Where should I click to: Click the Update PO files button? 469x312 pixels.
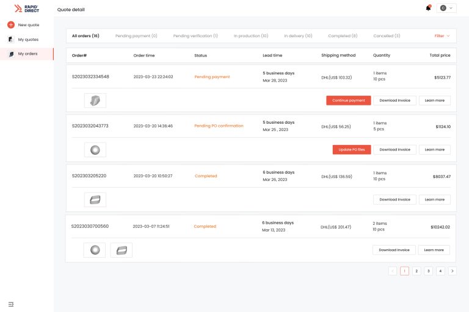tap(352, 149)
